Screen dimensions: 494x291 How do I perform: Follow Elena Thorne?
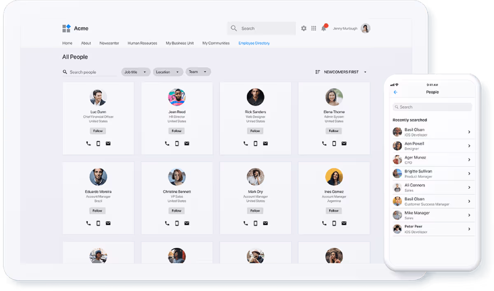[x=334, y=131]
